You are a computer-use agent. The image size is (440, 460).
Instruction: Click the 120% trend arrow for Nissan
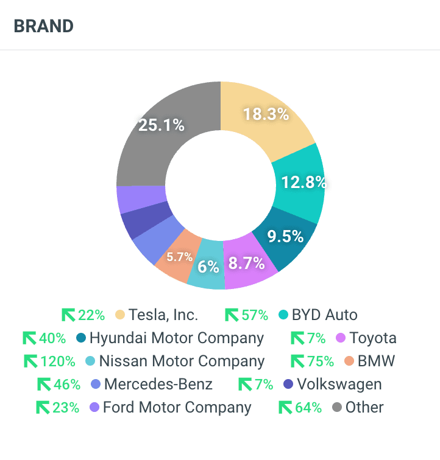[30, 361]
